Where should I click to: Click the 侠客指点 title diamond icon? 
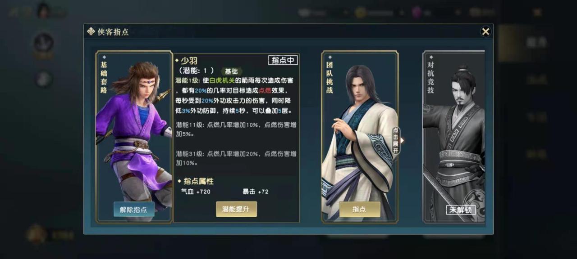(x=91, y=31)
